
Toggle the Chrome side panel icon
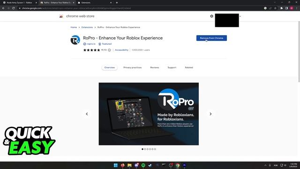pos(286,8)
